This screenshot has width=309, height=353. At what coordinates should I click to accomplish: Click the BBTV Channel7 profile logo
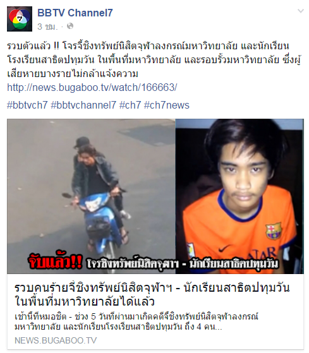pyautogui.click(x=20, y=19)
